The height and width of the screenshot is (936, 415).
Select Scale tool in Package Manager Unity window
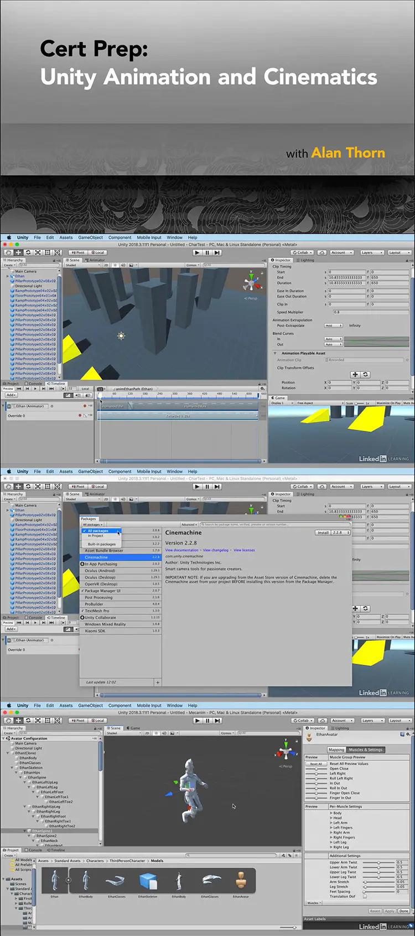[38, 486]
